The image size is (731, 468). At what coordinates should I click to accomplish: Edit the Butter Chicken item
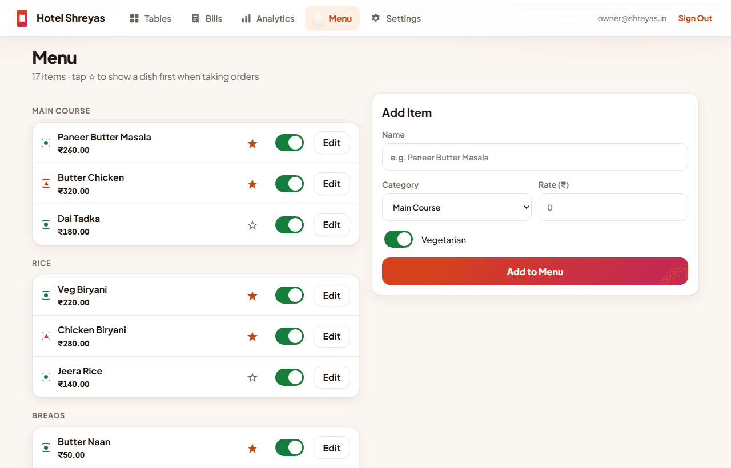(332, 184)
